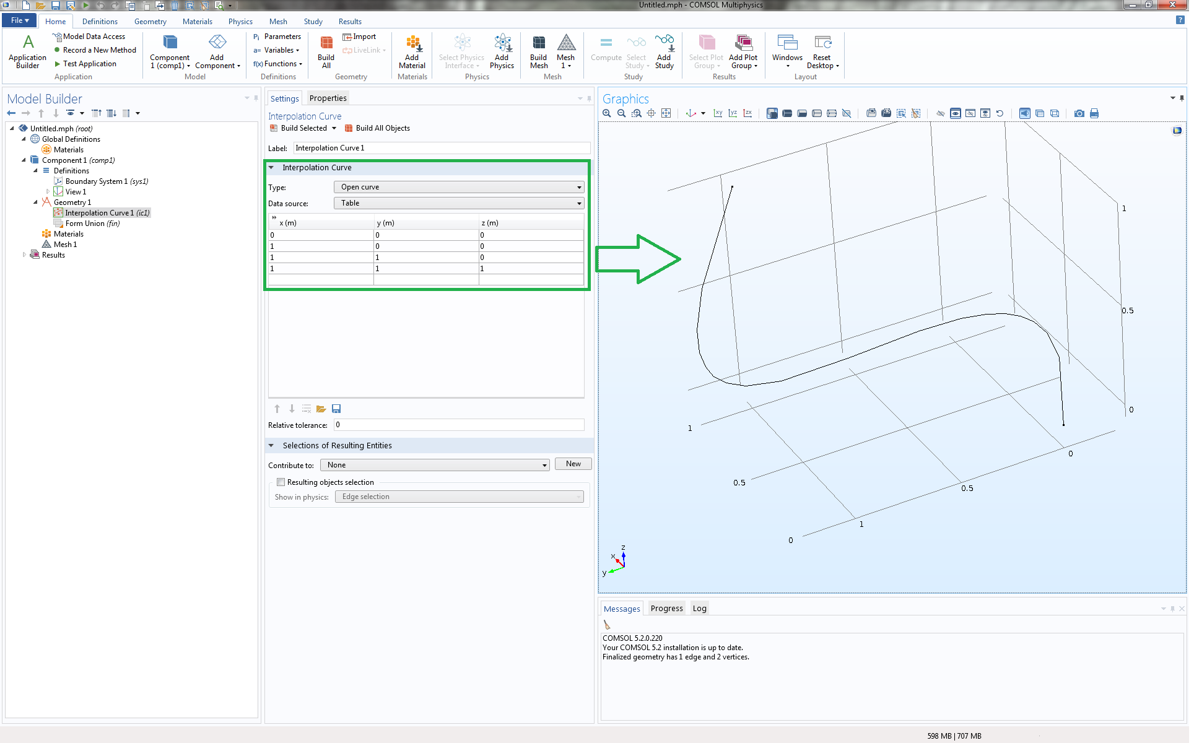Switch to the Log tab

click(x=699, y=609)
